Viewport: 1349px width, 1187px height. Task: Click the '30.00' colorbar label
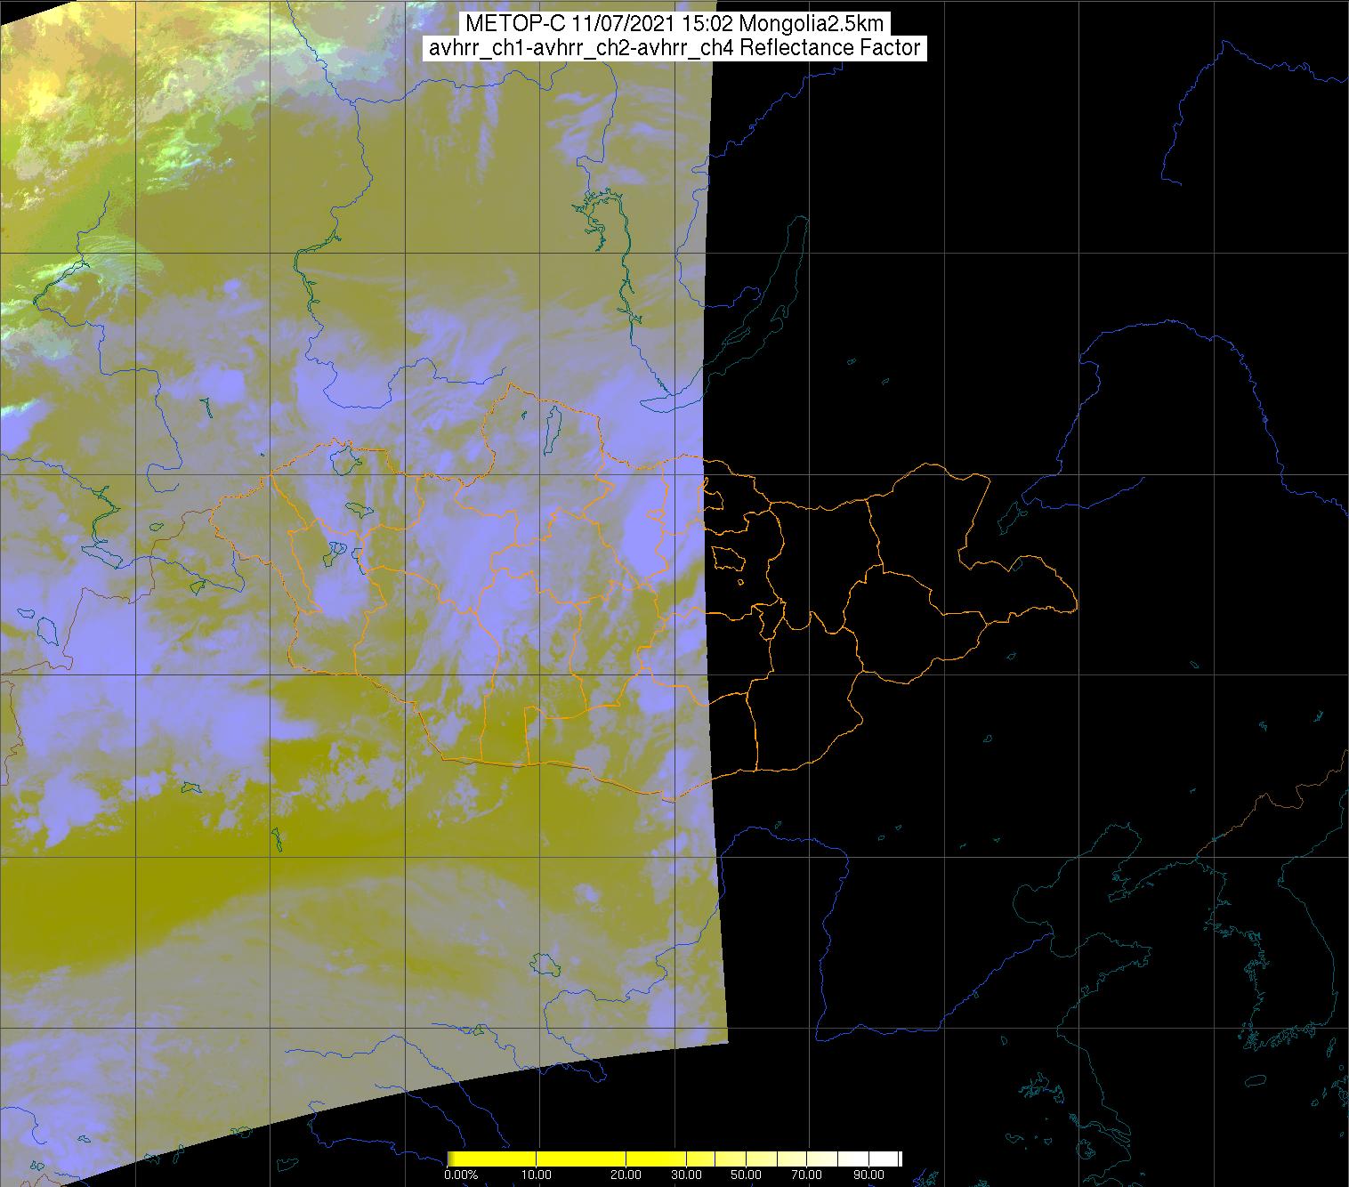686,1175
